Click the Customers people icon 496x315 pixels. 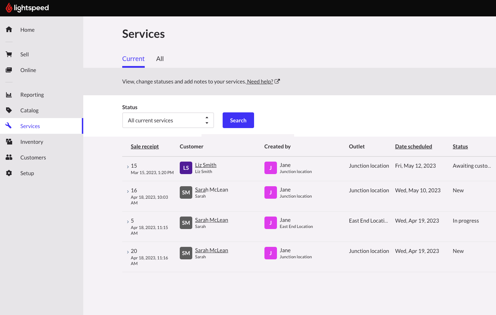click(x=9, y=157)
